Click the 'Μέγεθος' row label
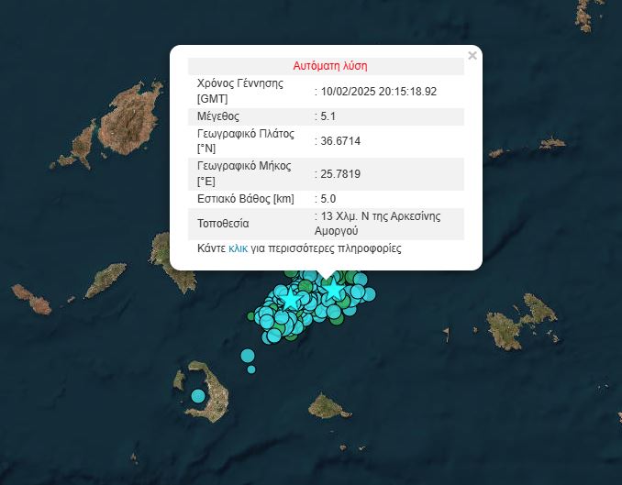Screen dimensions: 622x485 pos(218,116)
